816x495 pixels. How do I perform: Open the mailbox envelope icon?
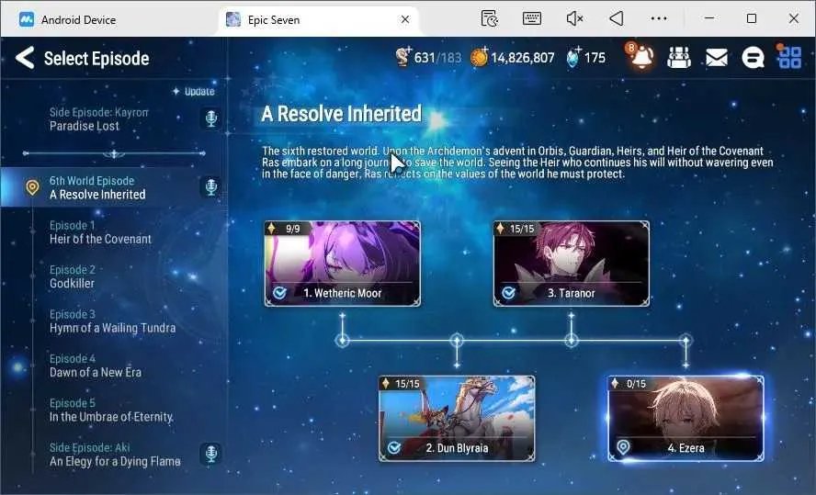click(717, 57)
